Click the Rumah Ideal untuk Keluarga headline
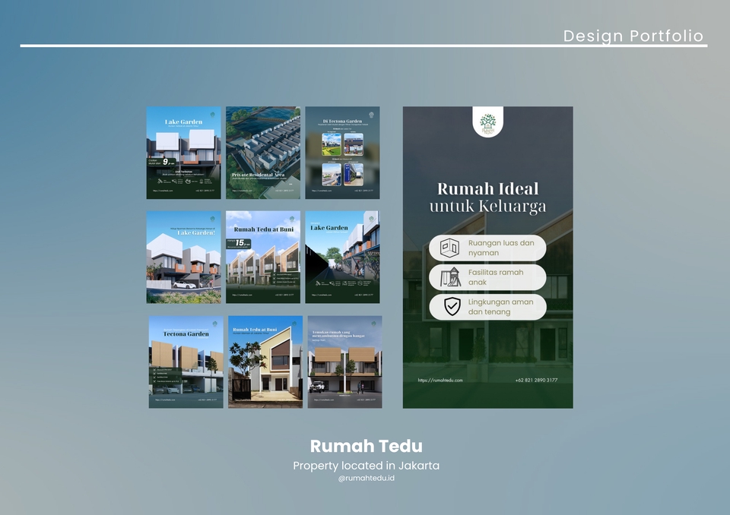Screen dimensions: 730x515 point(487,197)
